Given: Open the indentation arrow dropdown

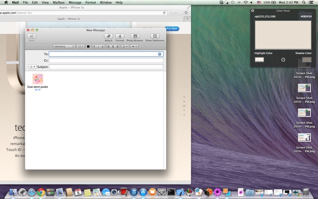Looking at the screenshot, I should (x=134, y=47).
